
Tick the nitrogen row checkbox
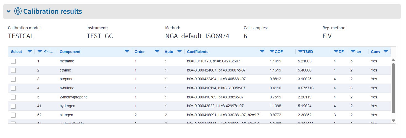(13, 115)
